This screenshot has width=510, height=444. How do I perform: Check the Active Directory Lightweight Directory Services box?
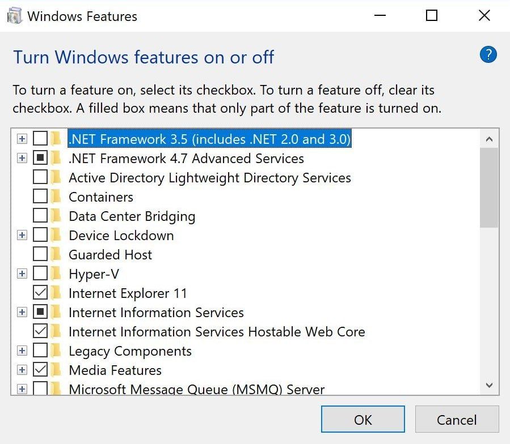[x=40, y=178]
